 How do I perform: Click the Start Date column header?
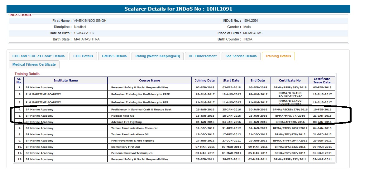click(231, 81)
